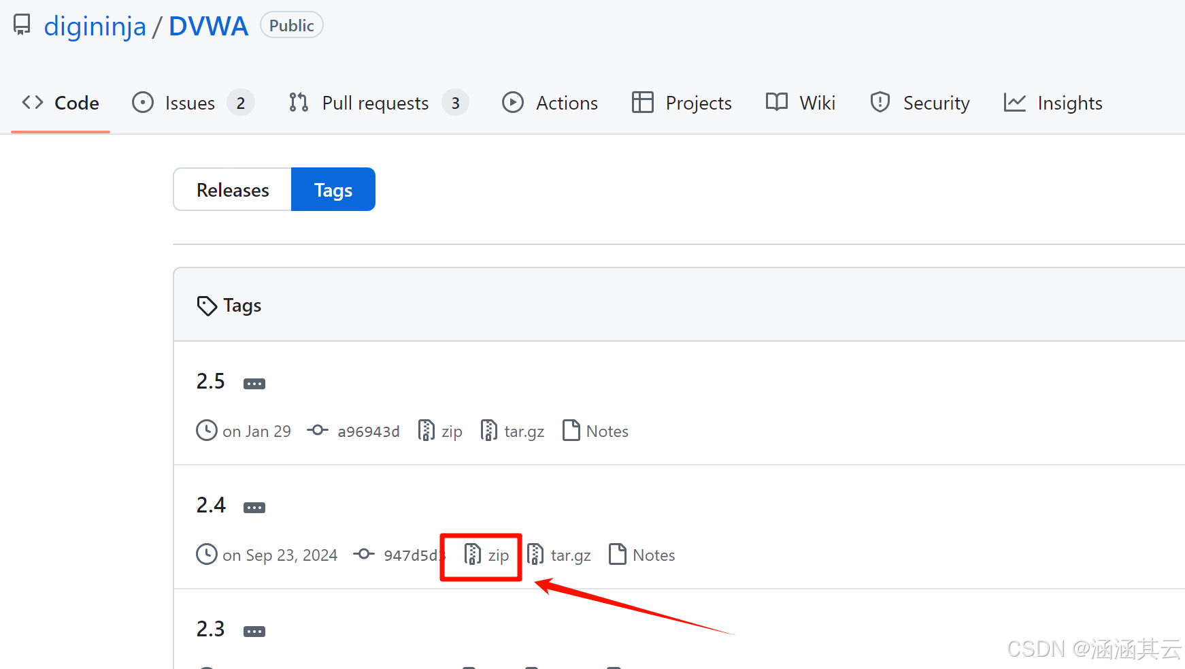Viewport: 1185px width, 669px height.
Task: Click the tar.gz file icon in tag 2.5 row
Action: (489, 430)
